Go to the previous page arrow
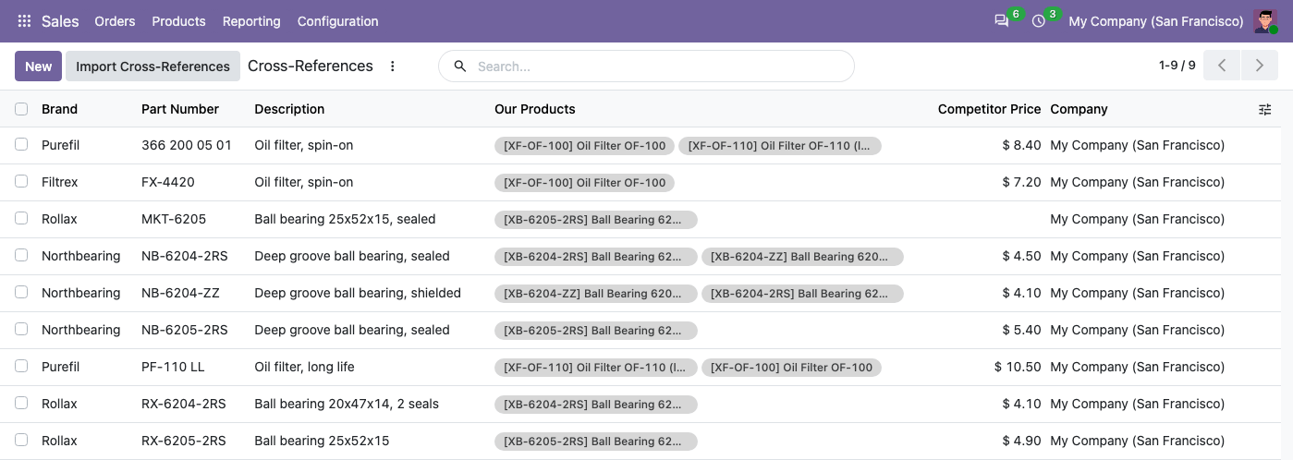Screen dimensions: 1293x460 click(1222, 66)
